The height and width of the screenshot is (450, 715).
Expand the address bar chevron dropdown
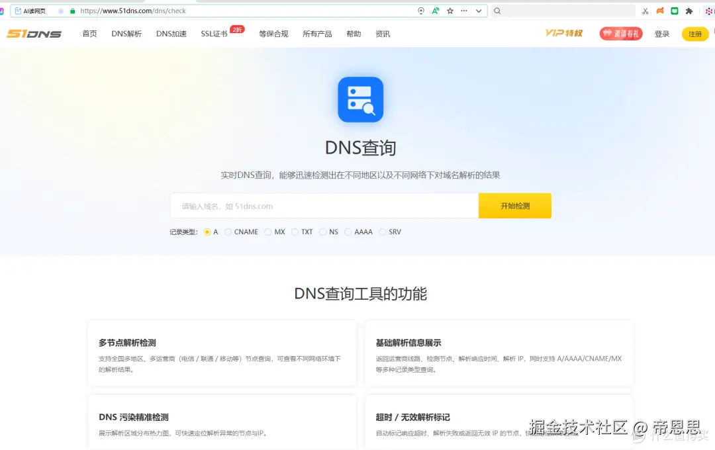(478, 11)
